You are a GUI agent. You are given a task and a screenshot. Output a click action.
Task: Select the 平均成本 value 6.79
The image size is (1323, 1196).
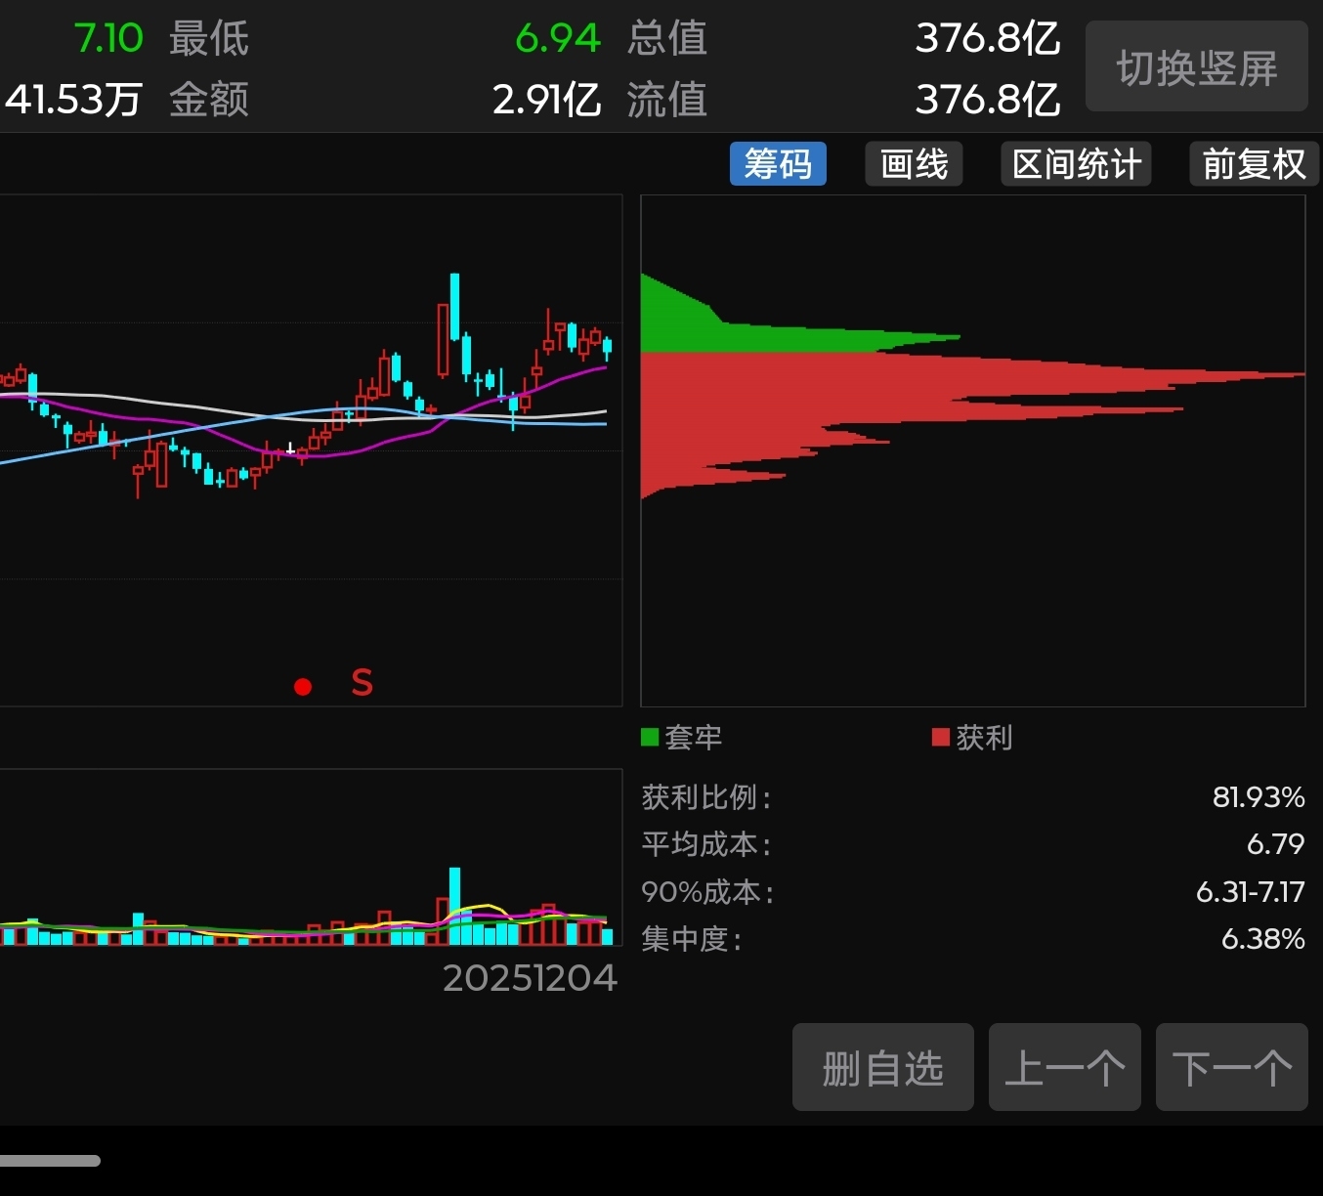[1276, 843]
